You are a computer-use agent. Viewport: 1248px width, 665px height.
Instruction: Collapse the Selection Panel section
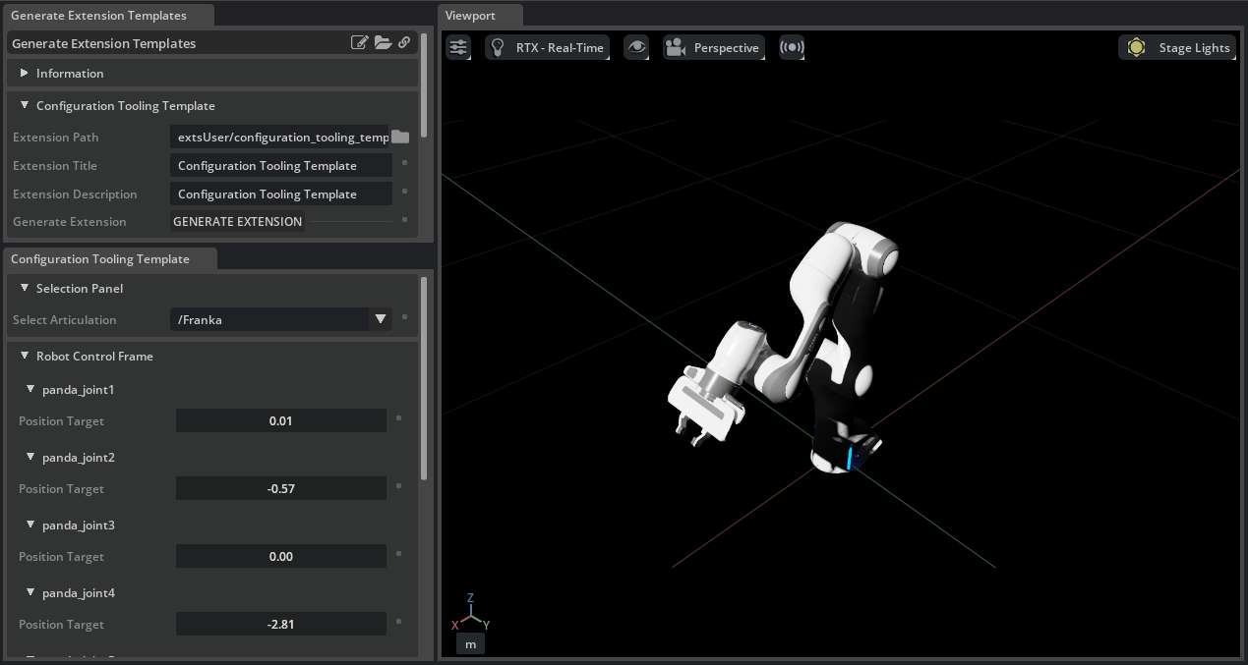click(25, 289)
